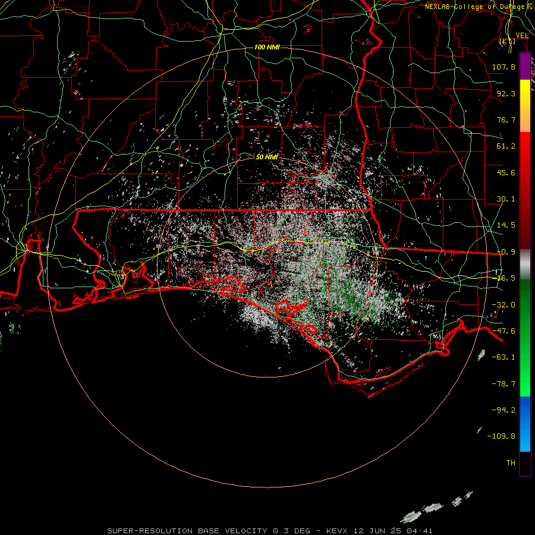Click the -47.6 velocity scale value

tap(503, 331)
